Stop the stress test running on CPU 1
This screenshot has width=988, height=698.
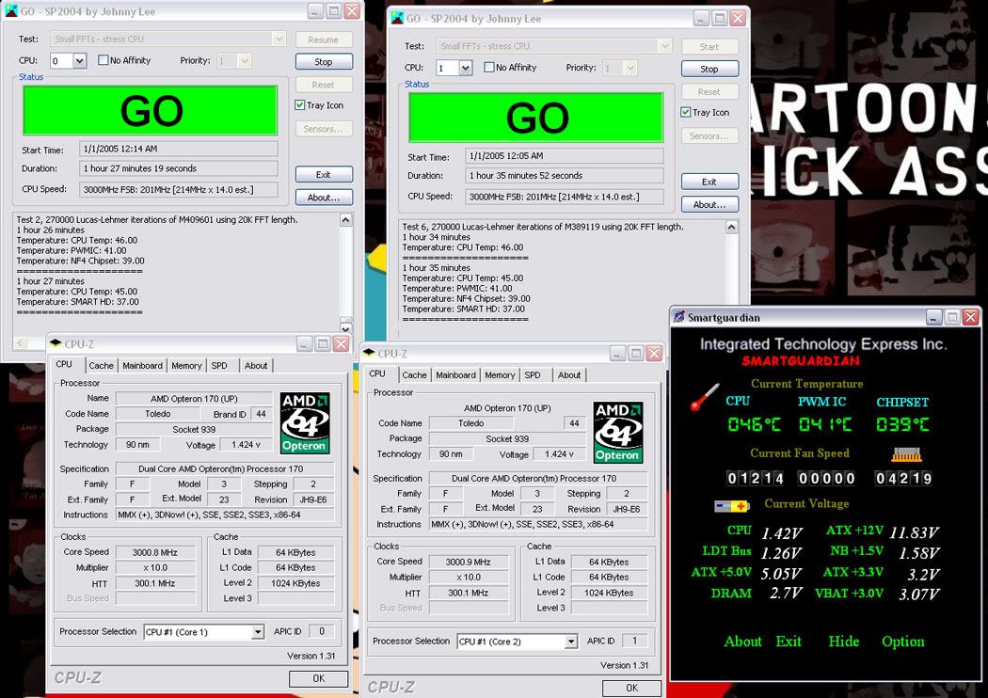(709, 69)
